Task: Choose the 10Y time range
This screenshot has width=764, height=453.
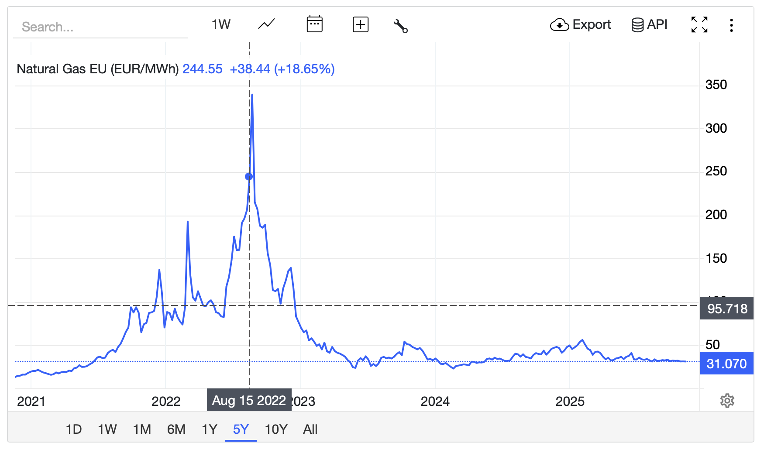Action: point(276,429)
